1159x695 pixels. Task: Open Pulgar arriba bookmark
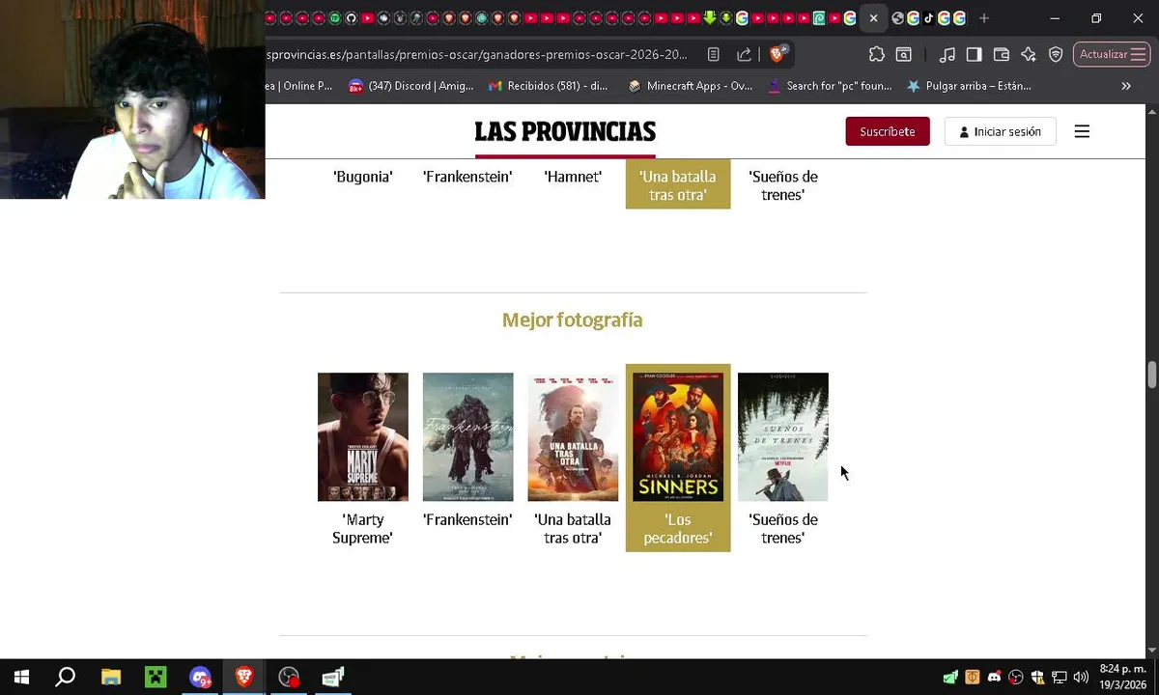point(969,86)
